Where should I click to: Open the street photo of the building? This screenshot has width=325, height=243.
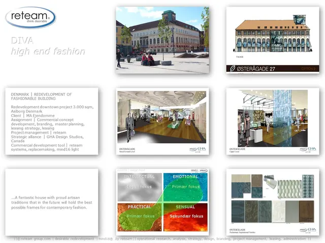click(x=162, y=40)
